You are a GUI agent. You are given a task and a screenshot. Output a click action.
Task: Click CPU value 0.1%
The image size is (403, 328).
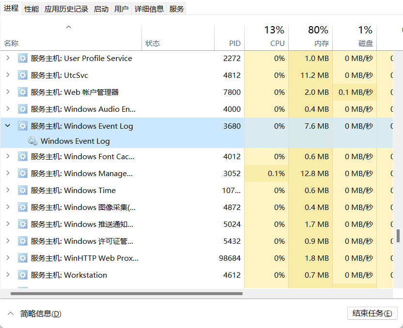(x=276, y=174)
